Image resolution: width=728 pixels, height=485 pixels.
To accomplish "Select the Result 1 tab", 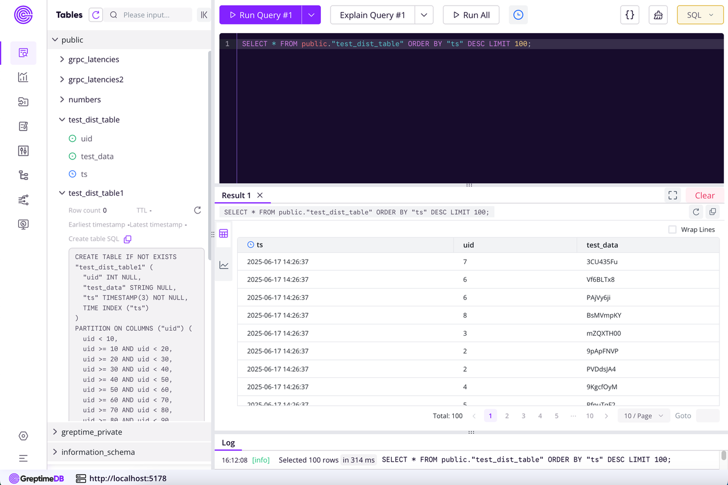I will [x=236, y=195].
